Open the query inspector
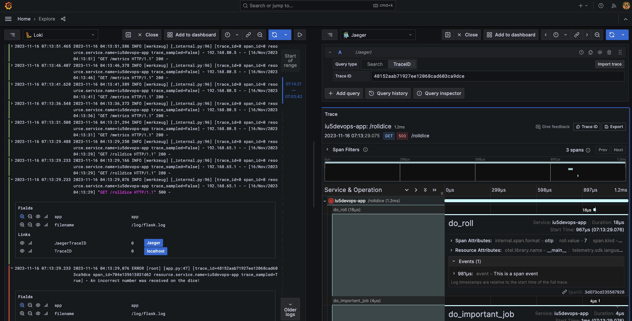This screenshot has width=632, height=321. tap(439, 93)
